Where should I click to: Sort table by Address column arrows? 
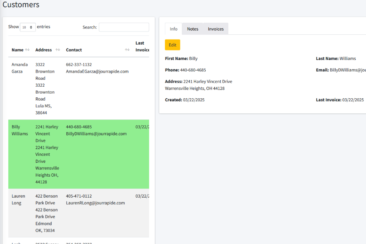pyautogui.click(x=57, y=50)
